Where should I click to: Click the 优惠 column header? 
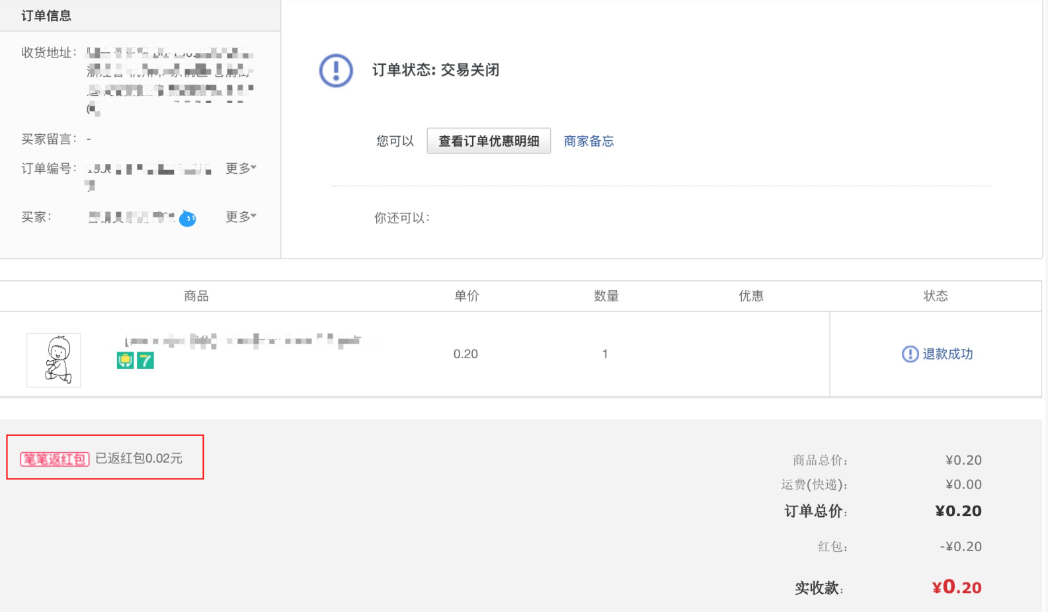pyautogui.click(x=751, y=296)
